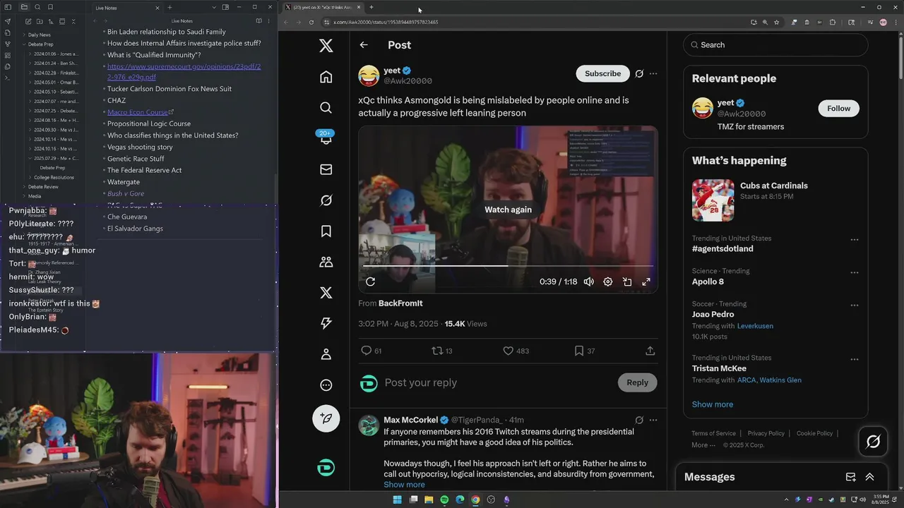This screenshot has height=508, width=904.
Task: Click the Subscribe button
Action: coord(602,73)
